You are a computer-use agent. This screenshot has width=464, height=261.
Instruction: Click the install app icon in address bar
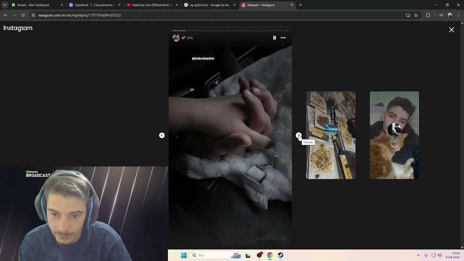[408, 15]
